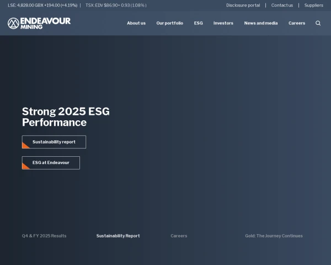Image resolution: width=331 pixels, height=265 pixels.
Task: Open the ESG menu
Action: point(198,23)
